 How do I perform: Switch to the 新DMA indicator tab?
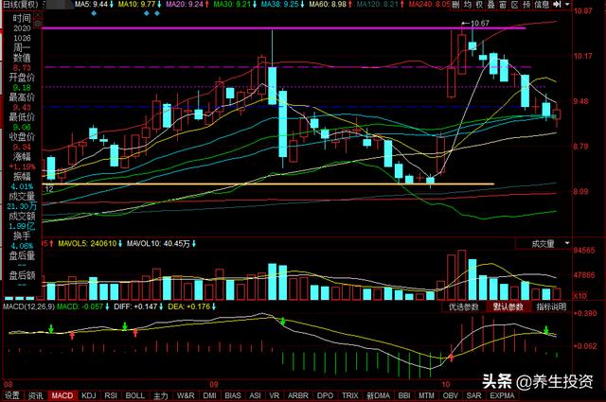(378, 395)
